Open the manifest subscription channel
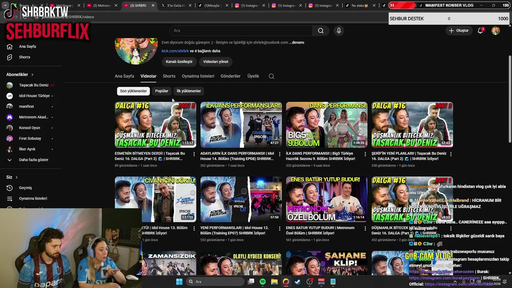Screen dimensions: 512x288 click(x=31, y=106)
